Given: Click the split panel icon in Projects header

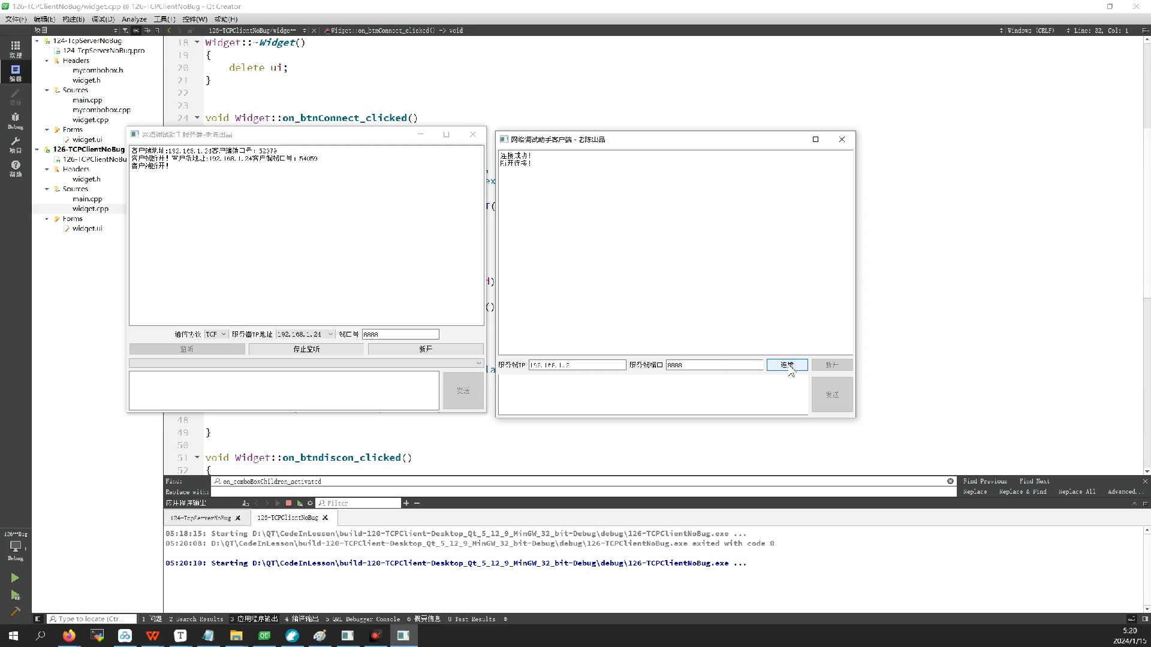Looking at the screenshot, I should pos(147,30).
